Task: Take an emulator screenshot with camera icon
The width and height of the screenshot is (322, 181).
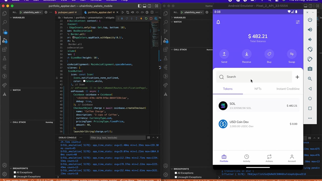Action: pyautogui.click(x=310, y=69)
